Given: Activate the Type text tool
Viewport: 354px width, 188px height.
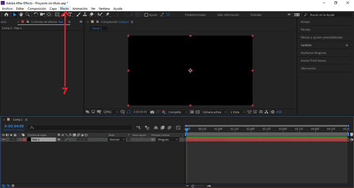Looking at the screenshot, I should click(x=70, y=15).
